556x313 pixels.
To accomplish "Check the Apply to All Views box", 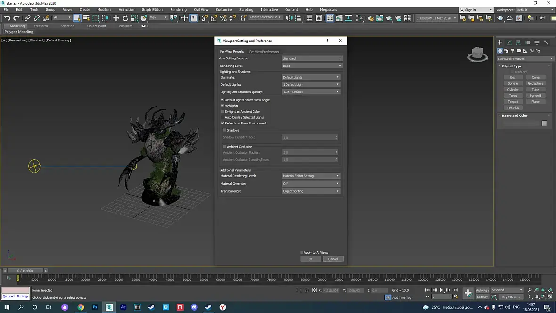I will coord(302,252).
